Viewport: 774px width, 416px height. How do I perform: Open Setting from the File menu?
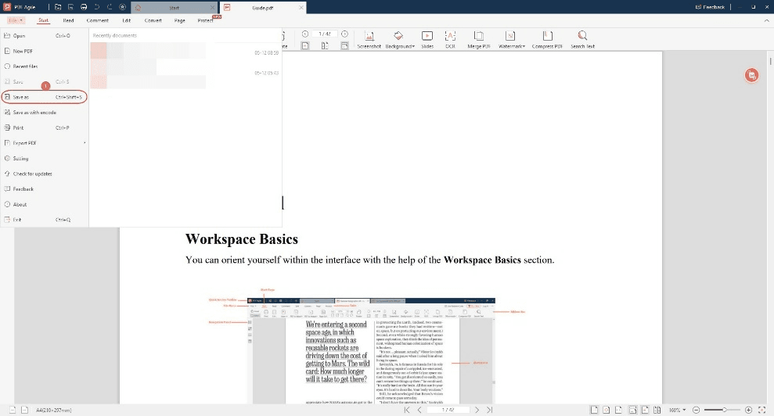pyautogui.click(x=45, y=159)
